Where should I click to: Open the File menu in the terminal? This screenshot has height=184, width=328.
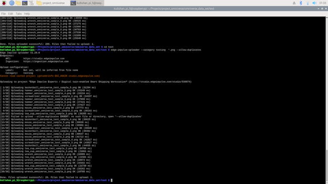coord(4,14)
